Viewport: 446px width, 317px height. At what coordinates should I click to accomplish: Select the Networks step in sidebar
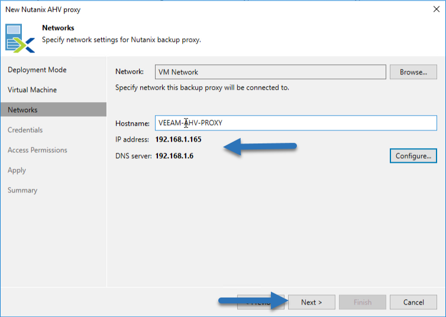53,110
